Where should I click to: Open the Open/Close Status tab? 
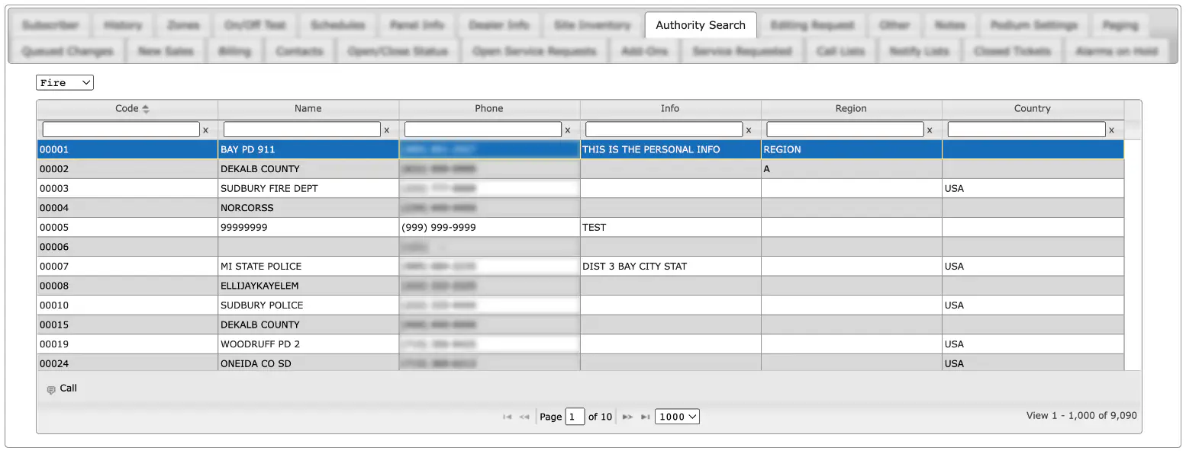point(397,52)
